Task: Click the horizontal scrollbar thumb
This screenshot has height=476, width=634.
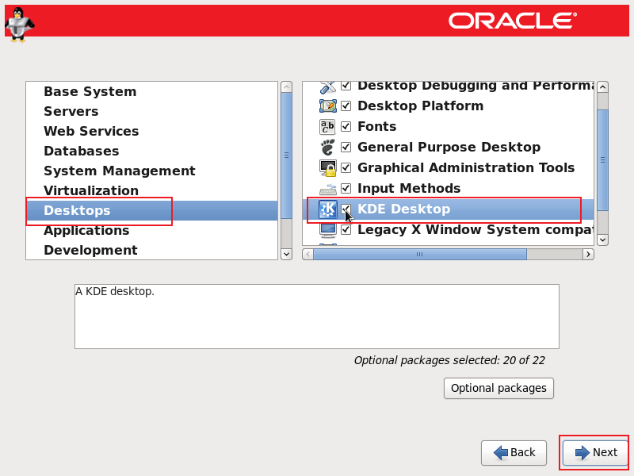Action: click(x=420, y=255)
